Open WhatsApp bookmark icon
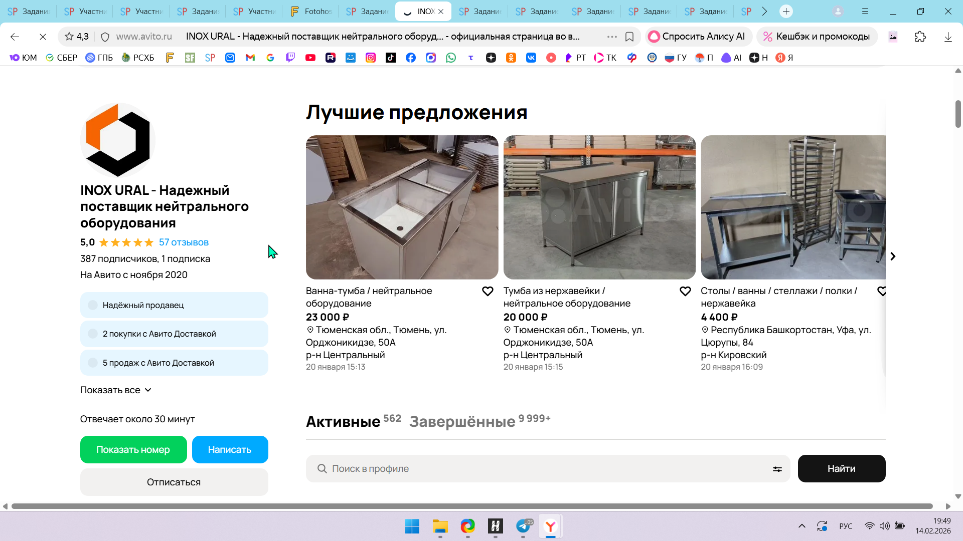The height and width of the screenshot is (541, 963). 451,58
